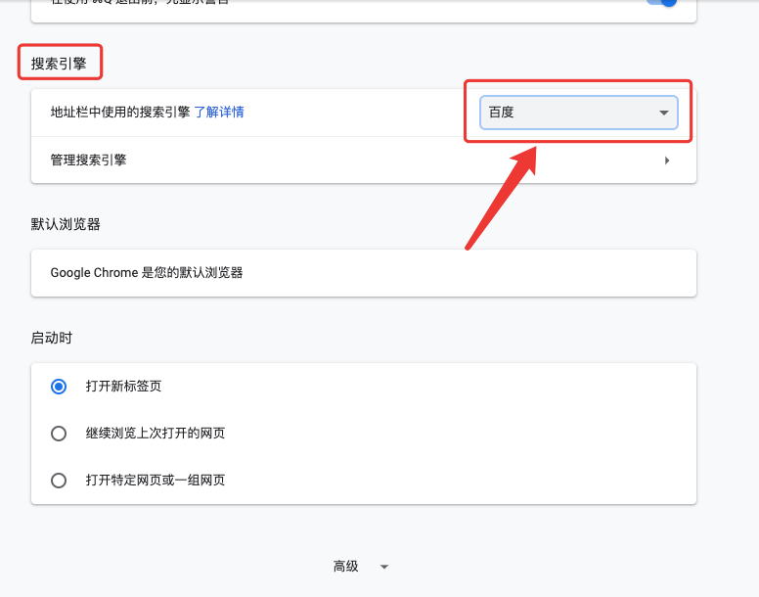
Task: Click the 打开新标签页 label text
Action: click(x=123, y=386)
